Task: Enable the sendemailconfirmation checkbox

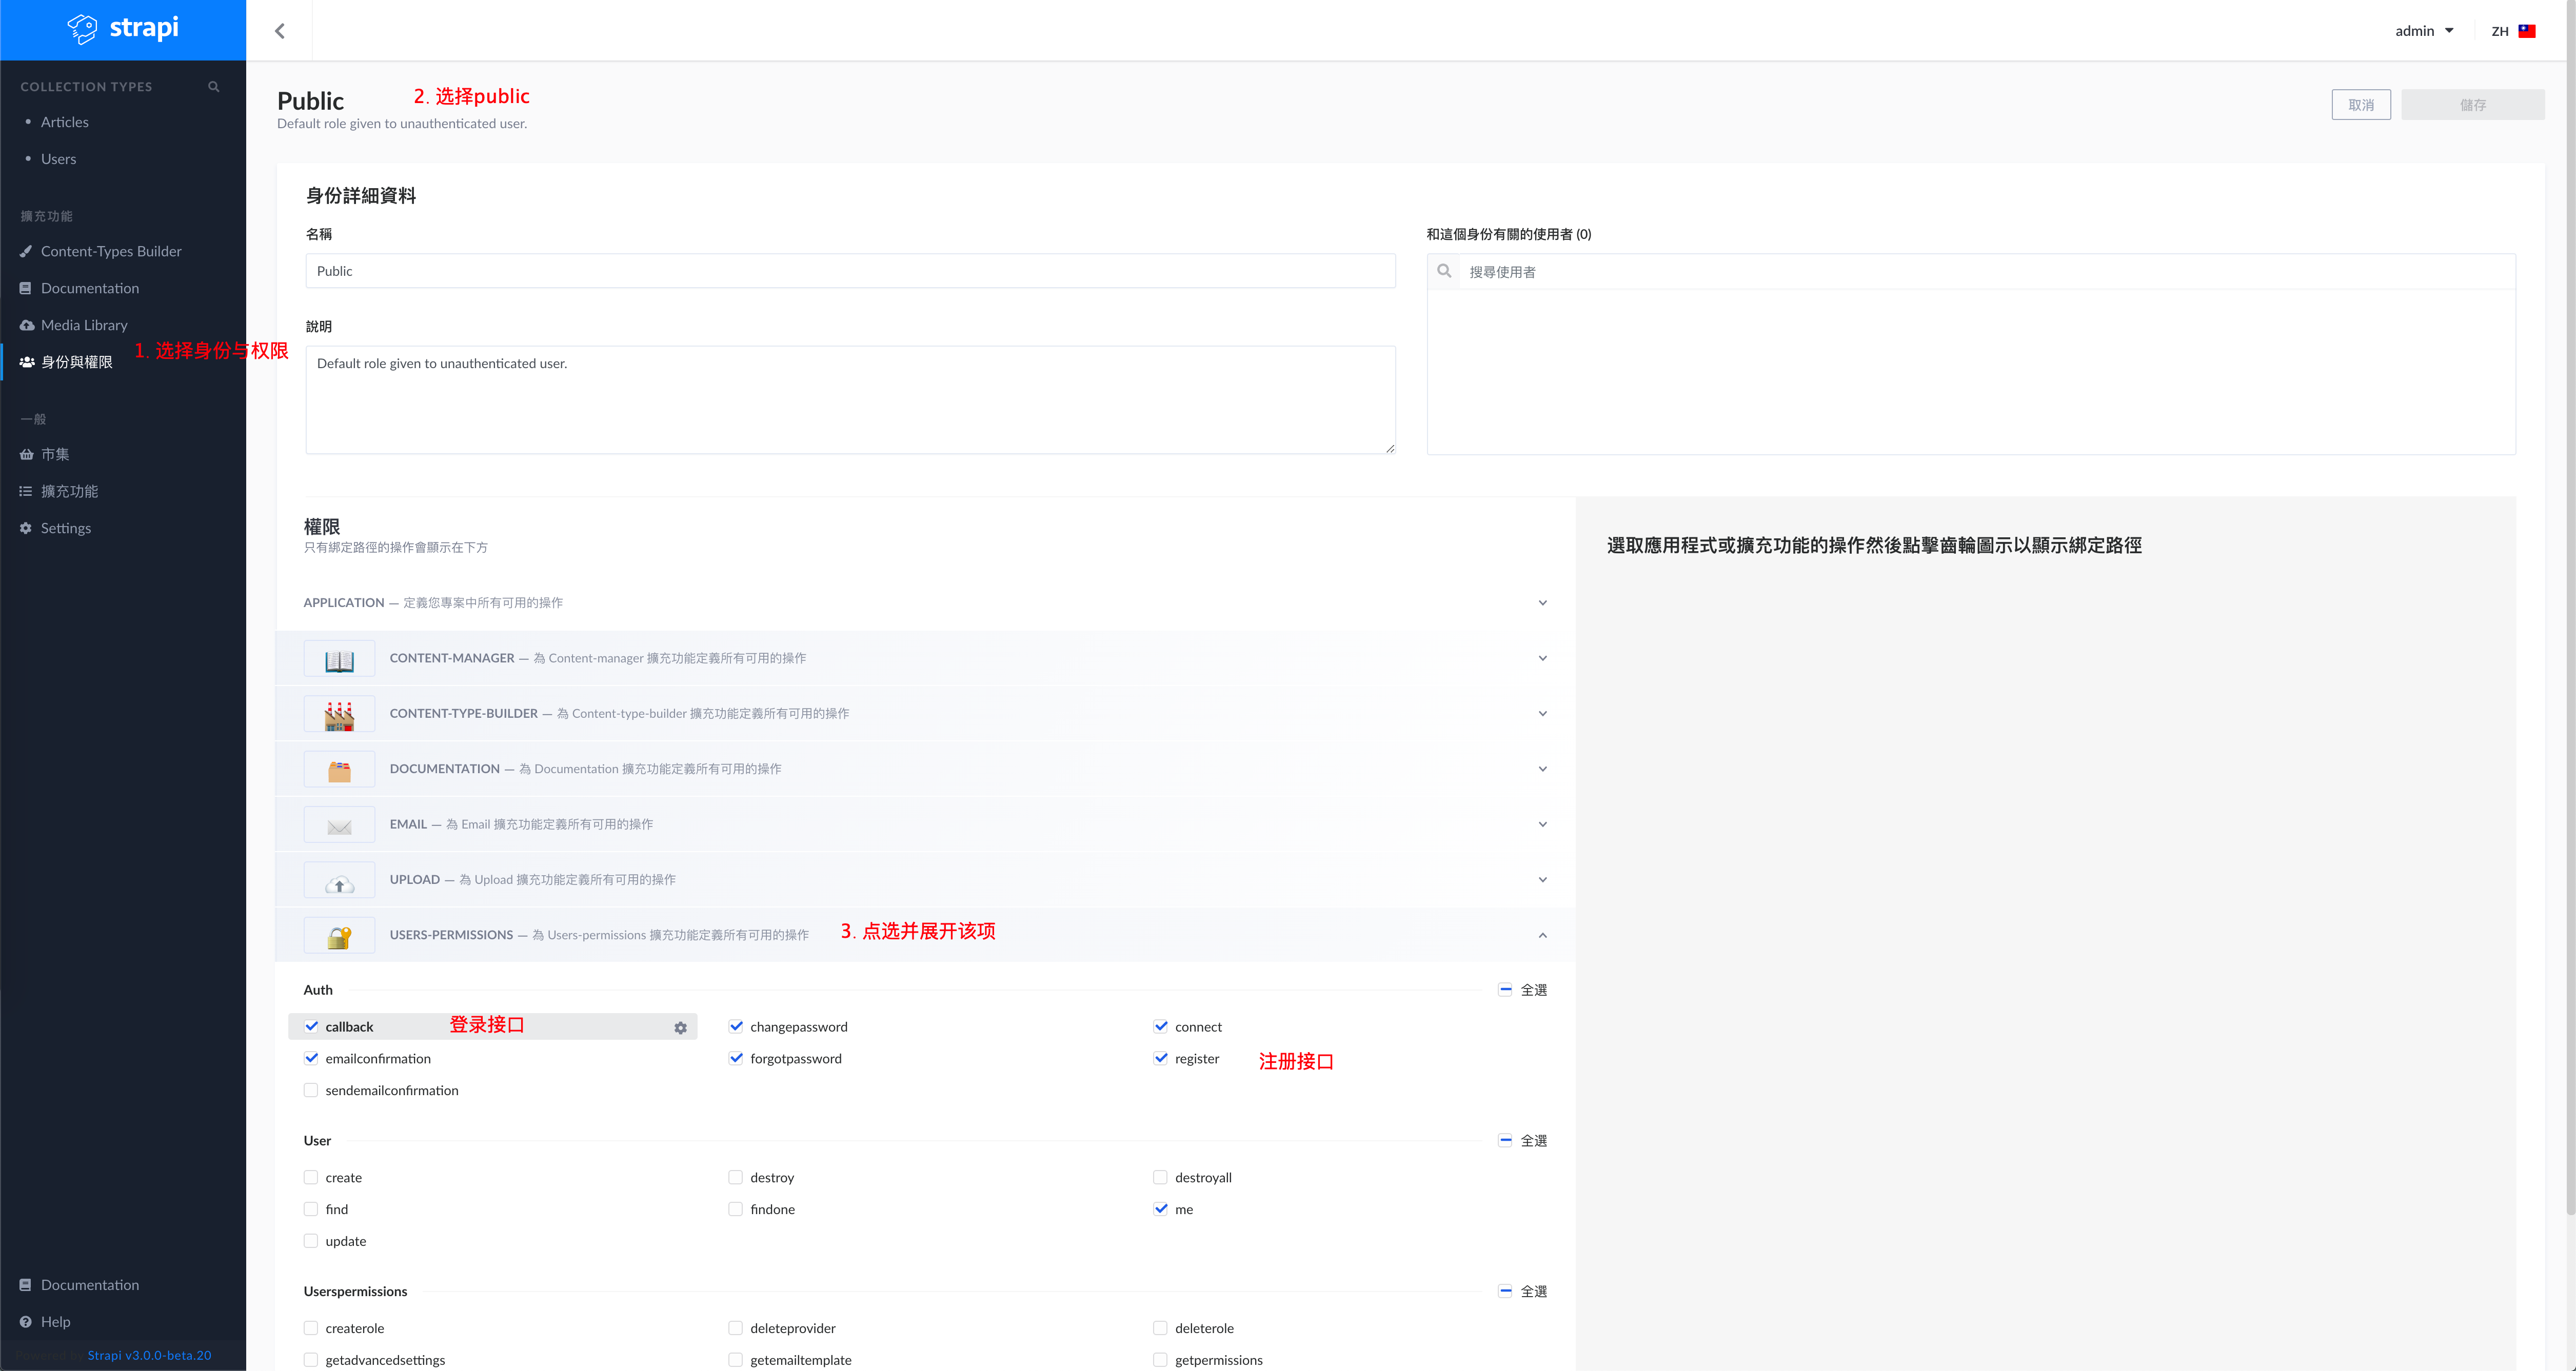Action: tap(311, 1090)
